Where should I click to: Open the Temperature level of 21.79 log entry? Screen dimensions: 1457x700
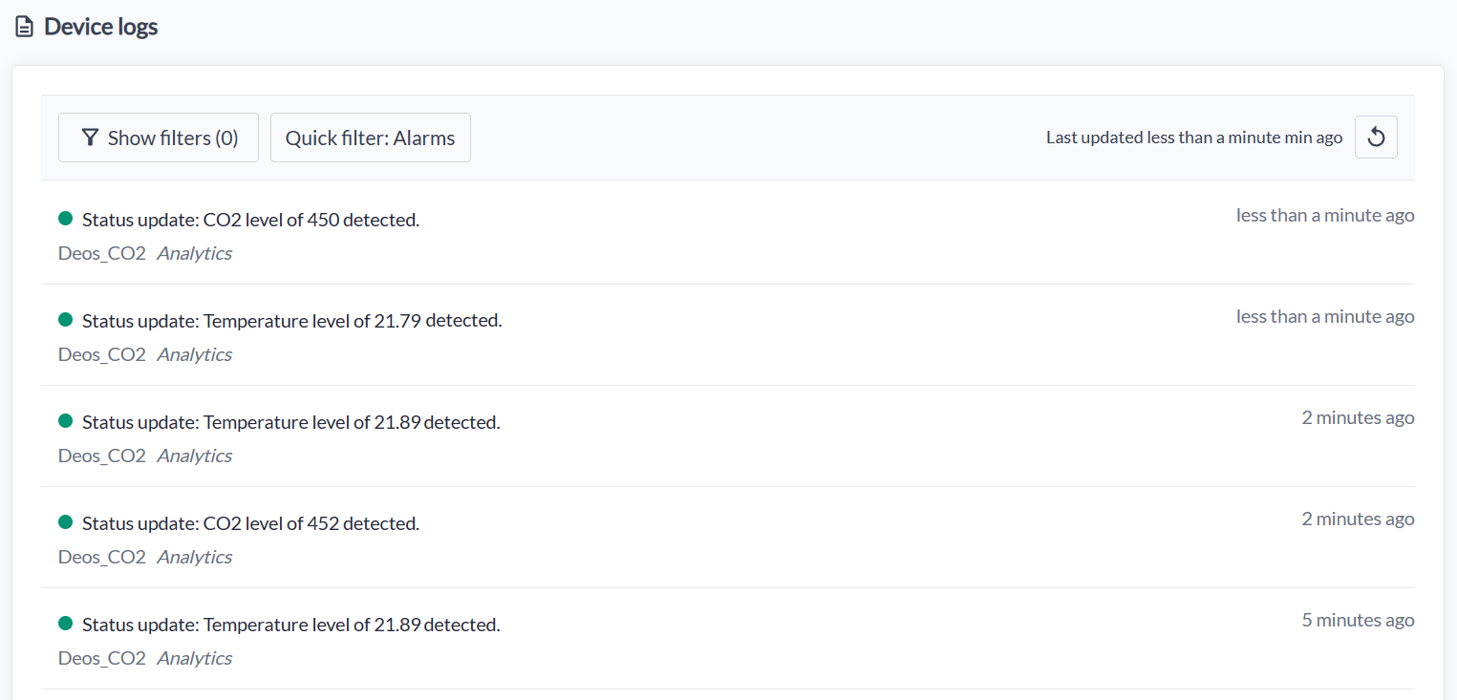[728, 335]
